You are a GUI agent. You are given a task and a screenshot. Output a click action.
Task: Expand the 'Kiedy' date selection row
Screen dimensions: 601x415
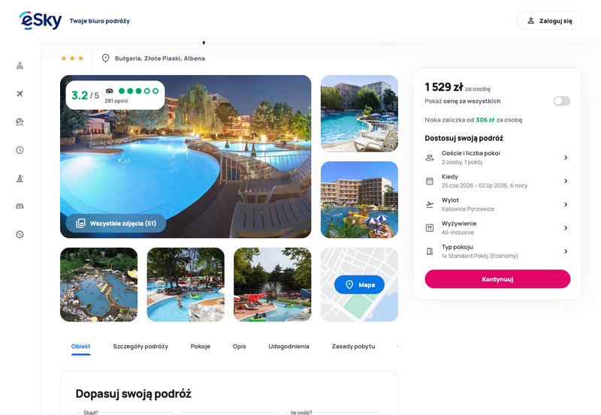click(497, 181)
